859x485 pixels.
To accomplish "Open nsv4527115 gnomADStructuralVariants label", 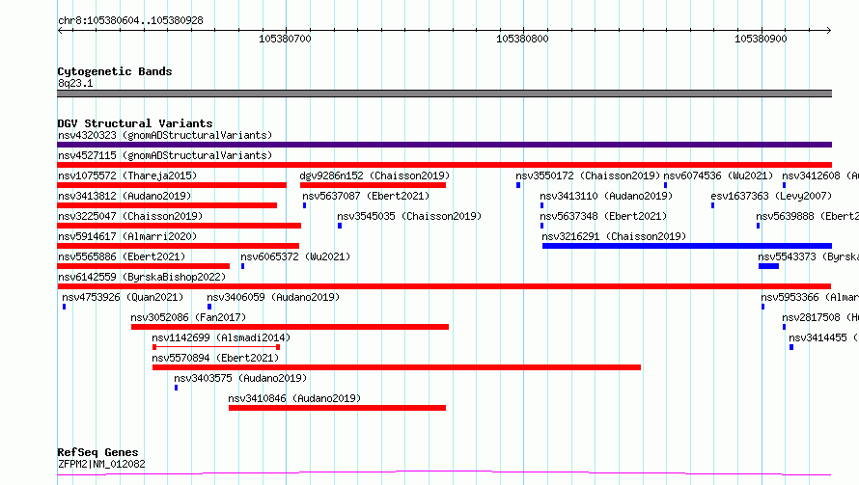I will click(x=165, y=155).
